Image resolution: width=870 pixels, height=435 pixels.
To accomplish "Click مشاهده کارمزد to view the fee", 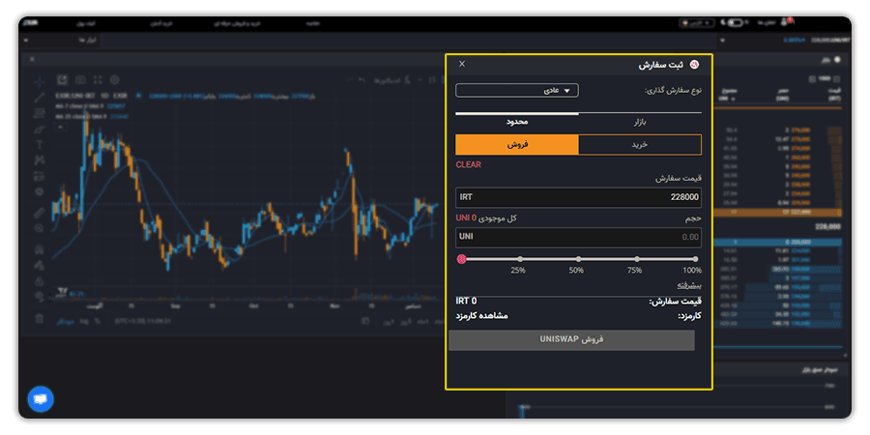I will tap(481, 316).
